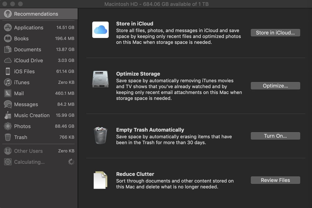Click the Empty Trash Automatically heading
This screenshot has height=208, width=312.
click(150, 130)
